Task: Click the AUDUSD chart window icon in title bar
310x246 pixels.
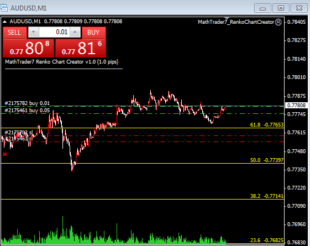Action: 4,8
